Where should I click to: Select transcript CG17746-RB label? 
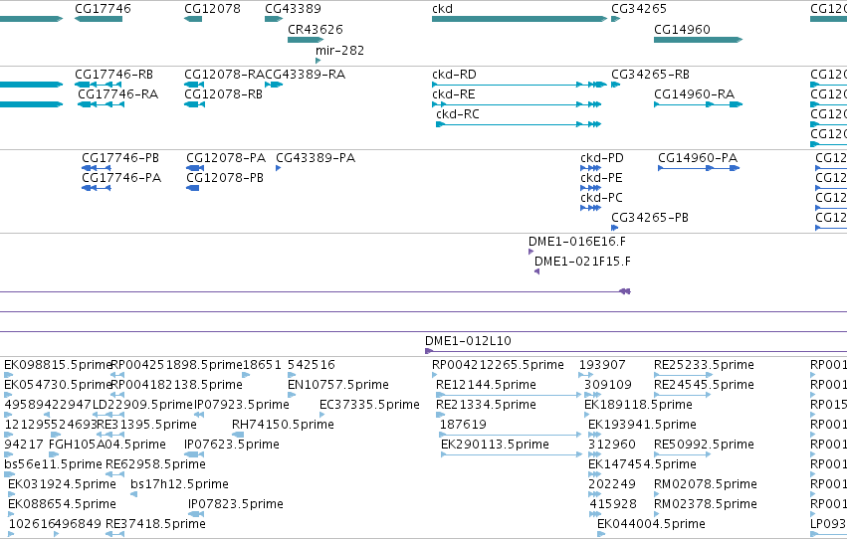114,74
